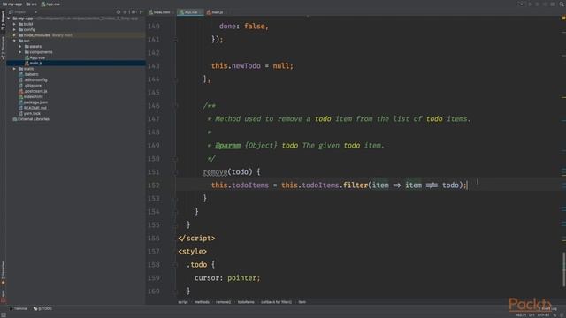The height and width of the screenshot is (318, 566).
Task: Close the App.vue editor tab
Action: [x=201, y=12]
